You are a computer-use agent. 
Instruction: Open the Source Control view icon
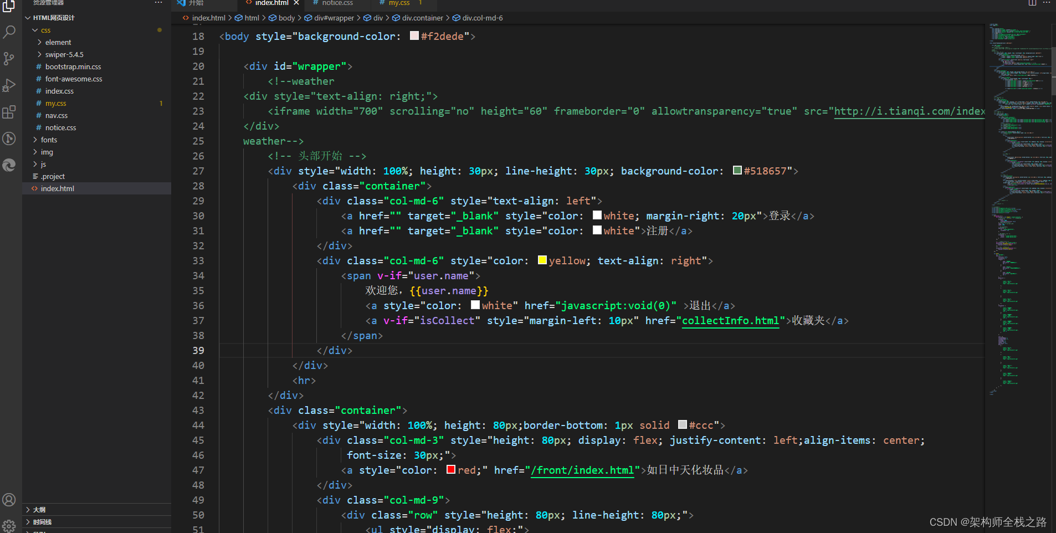(x=9, y=59)
